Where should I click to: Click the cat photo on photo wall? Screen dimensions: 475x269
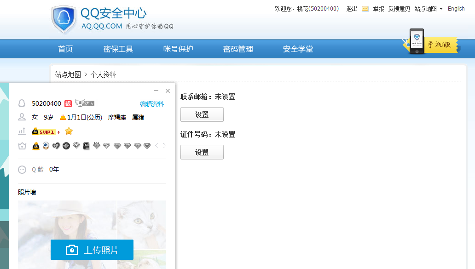point(142,224)
